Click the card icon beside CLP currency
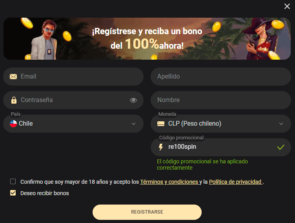This screenshot has height=223, width=295. coord(161,124)
